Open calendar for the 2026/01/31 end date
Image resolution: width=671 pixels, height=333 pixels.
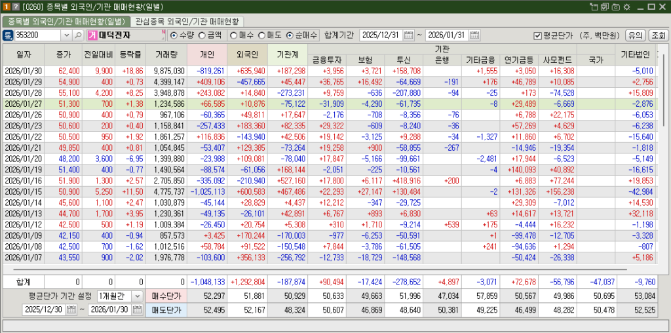click(475, 35)
